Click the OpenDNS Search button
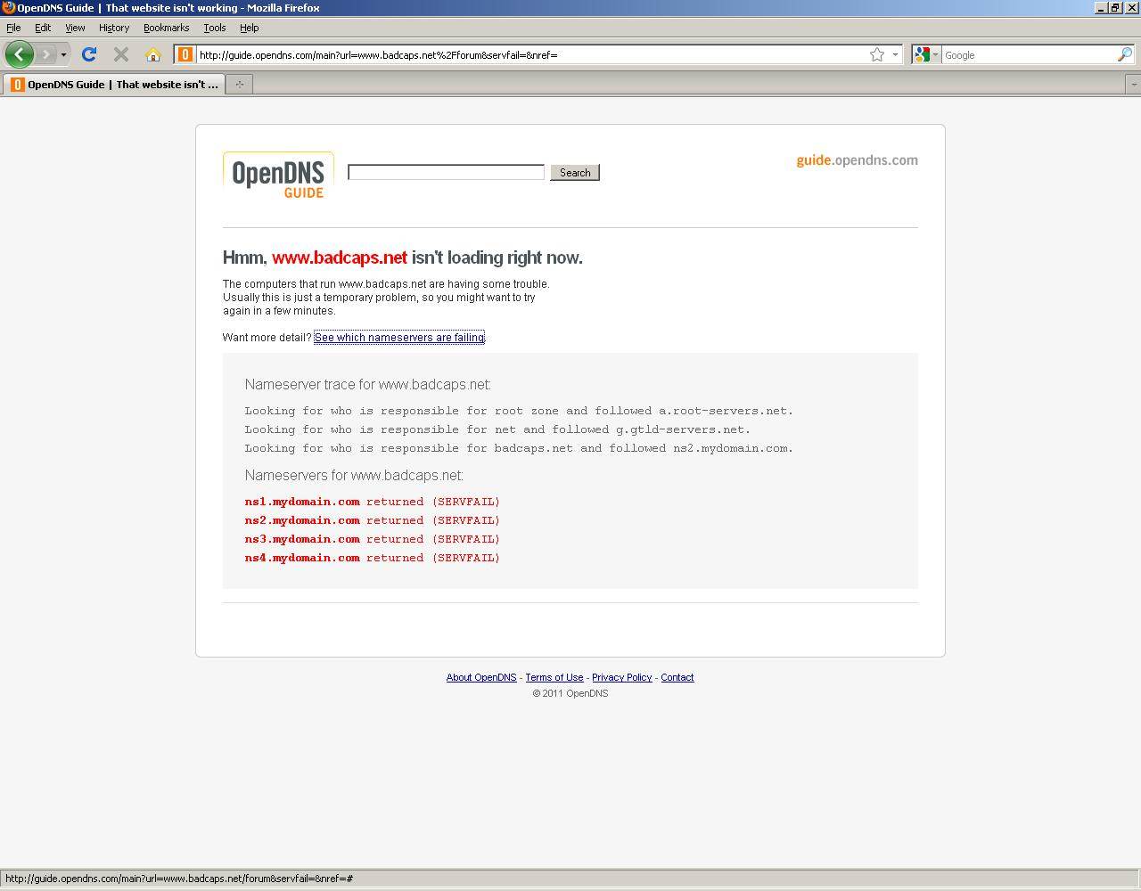Image resolution: width=1141 pixels, height=891 pixels. pos(575,172)
